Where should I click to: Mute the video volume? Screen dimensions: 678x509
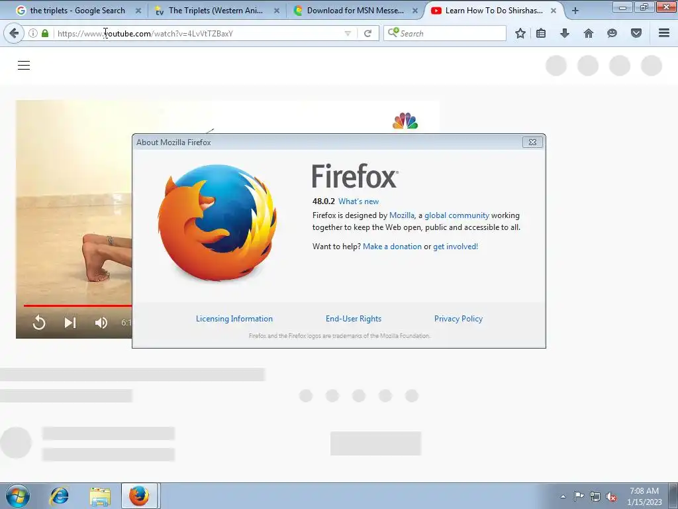[x=101, y=323]
